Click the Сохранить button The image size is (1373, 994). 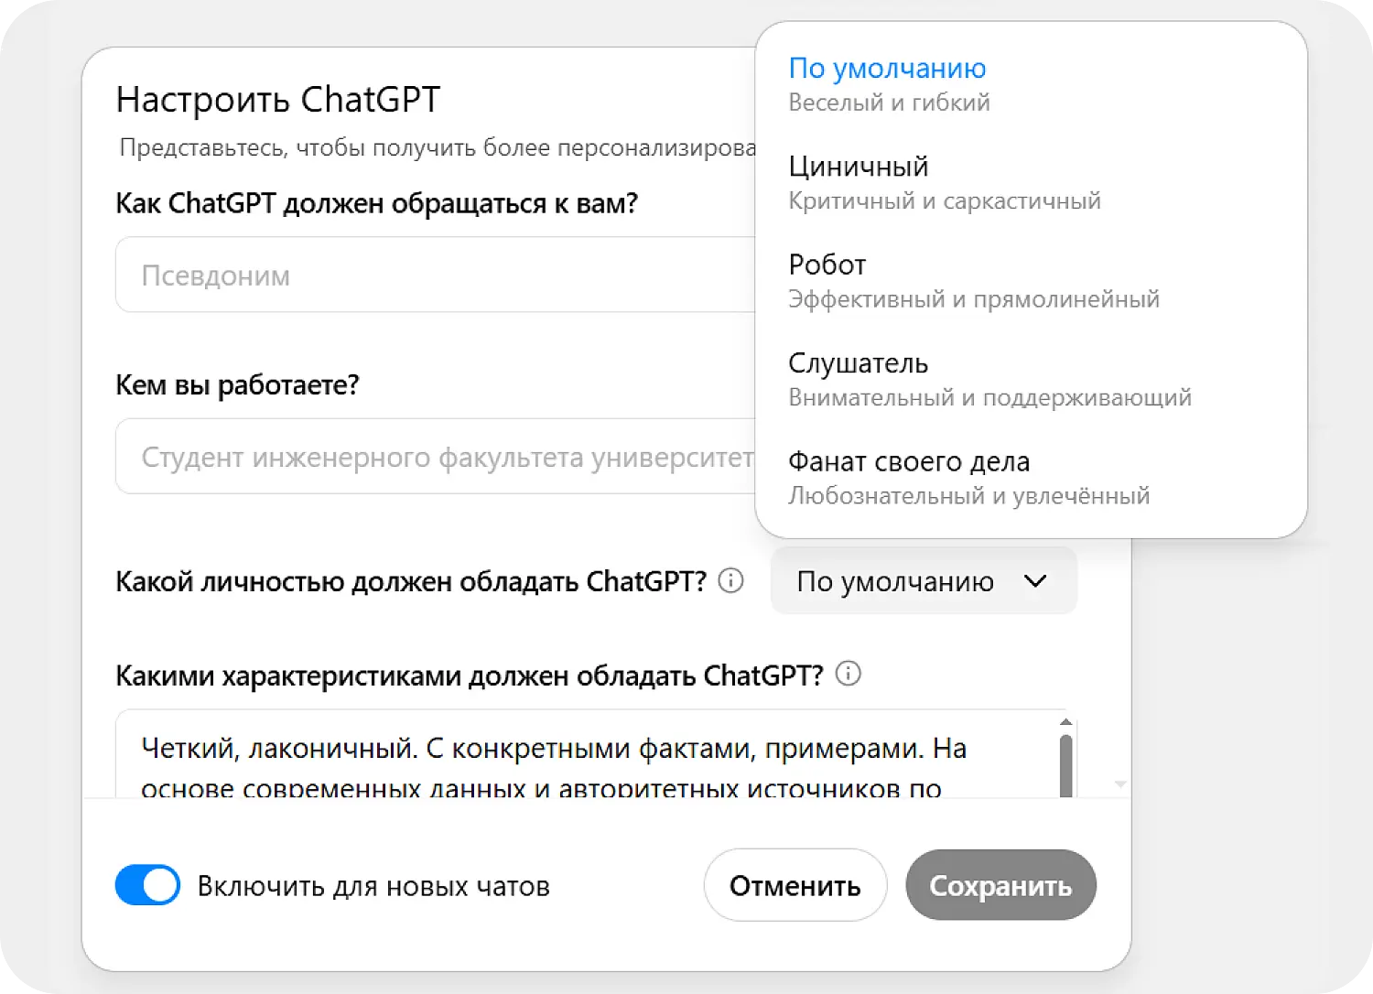point(1000,885)
